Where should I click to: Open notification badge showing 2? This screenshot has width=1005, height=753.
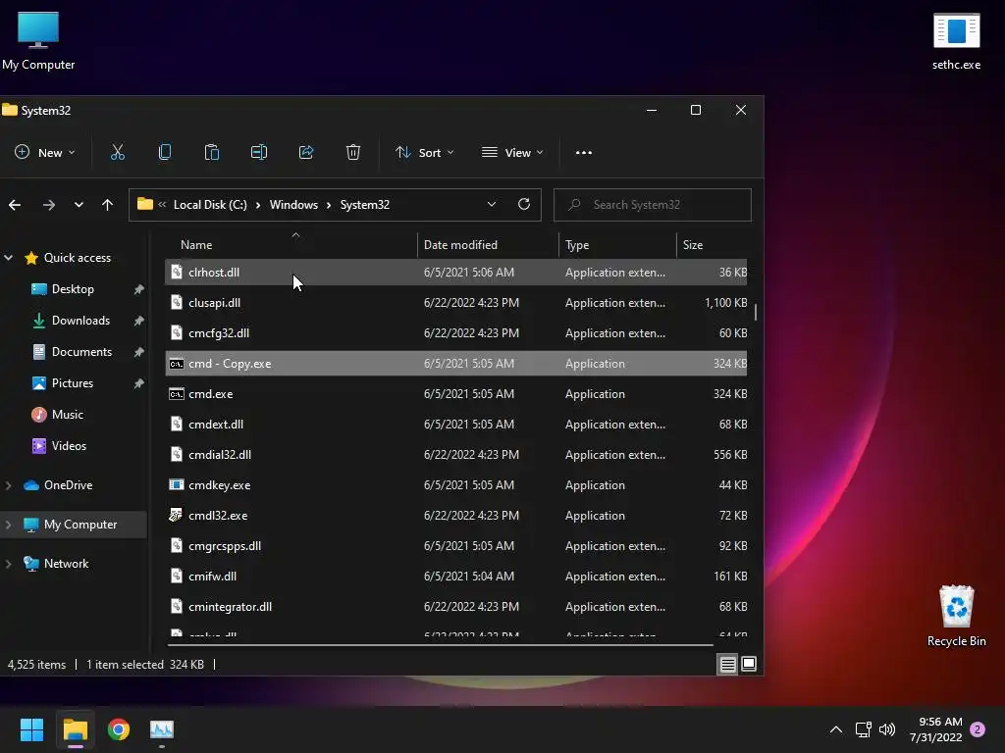click(978, 729)
